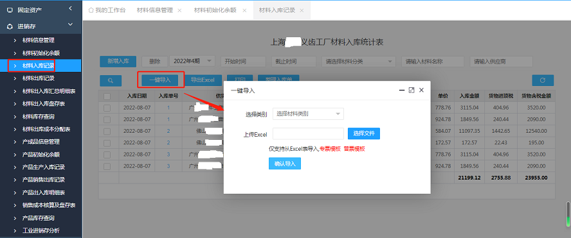The width and height of the screenshot is (571, 238).
Task: Click the green vertical scrollbar at right edge
Action: point(568,214)
